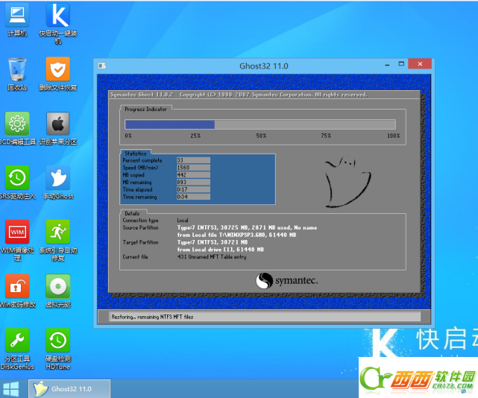
Task: Click the ghost mascot drawing
Action: (x=348, y=182)
